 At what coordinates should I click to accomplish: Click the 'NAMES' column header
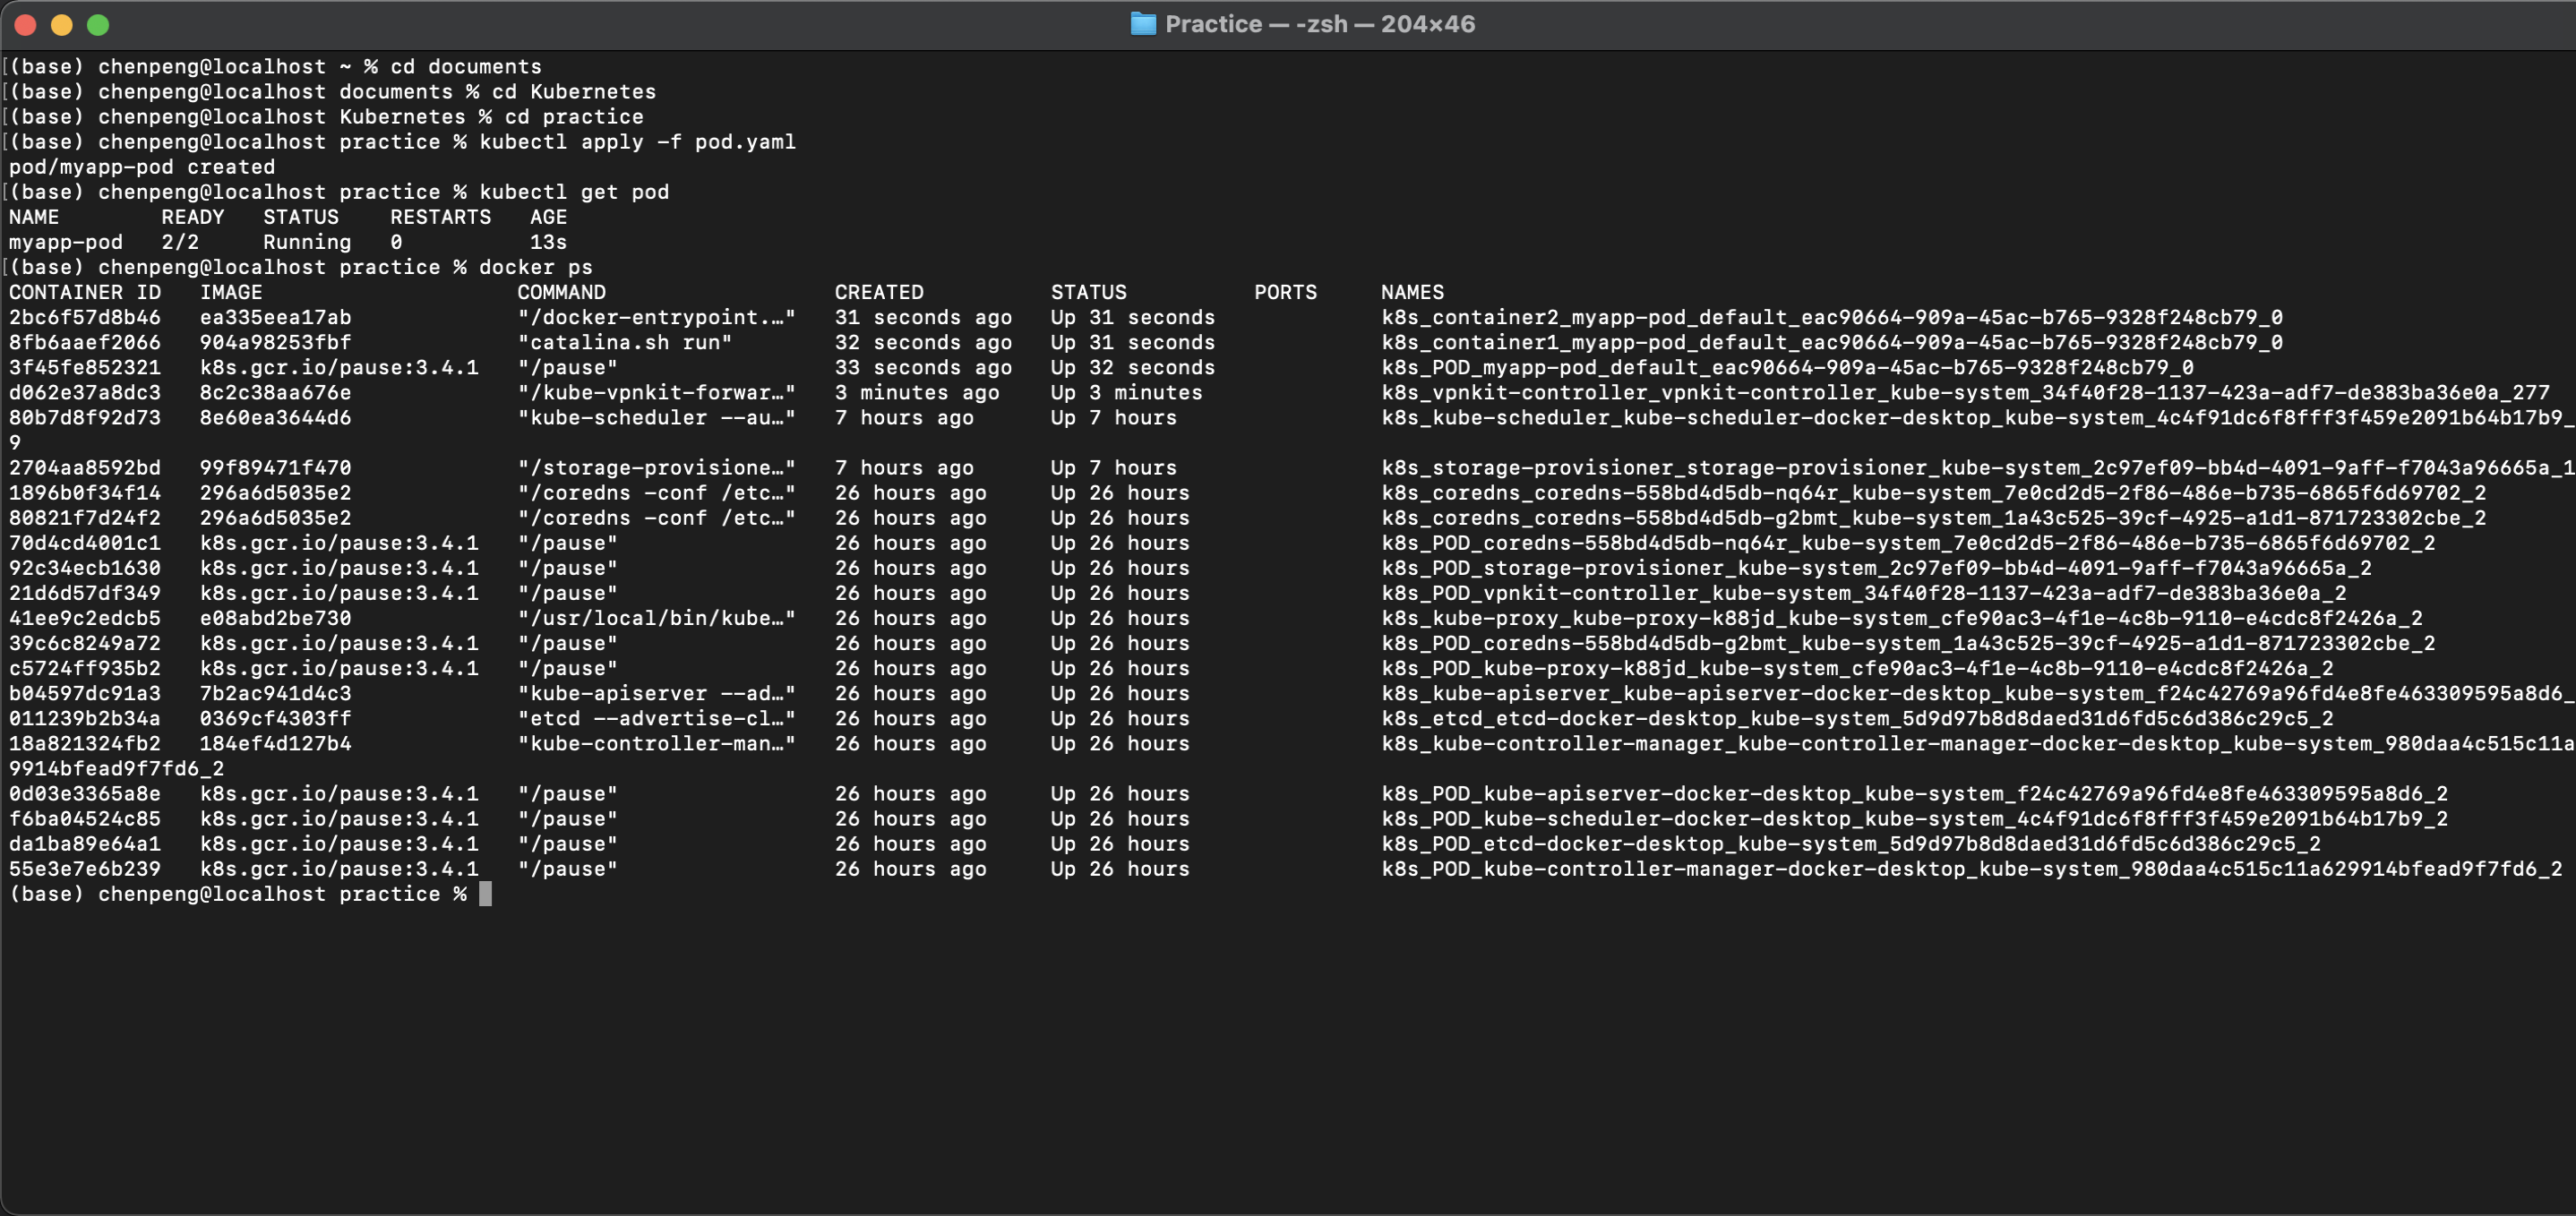1412,292
